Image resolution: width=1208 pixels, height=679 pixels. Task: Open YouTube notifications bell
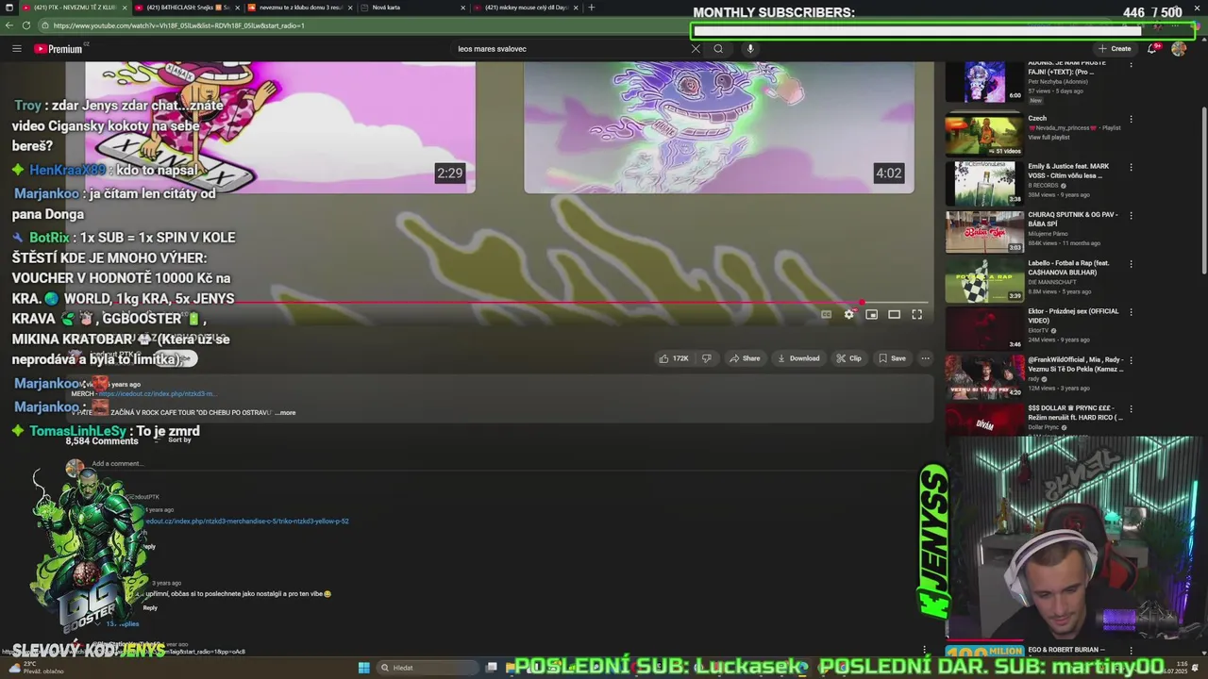coord(1151,49)
